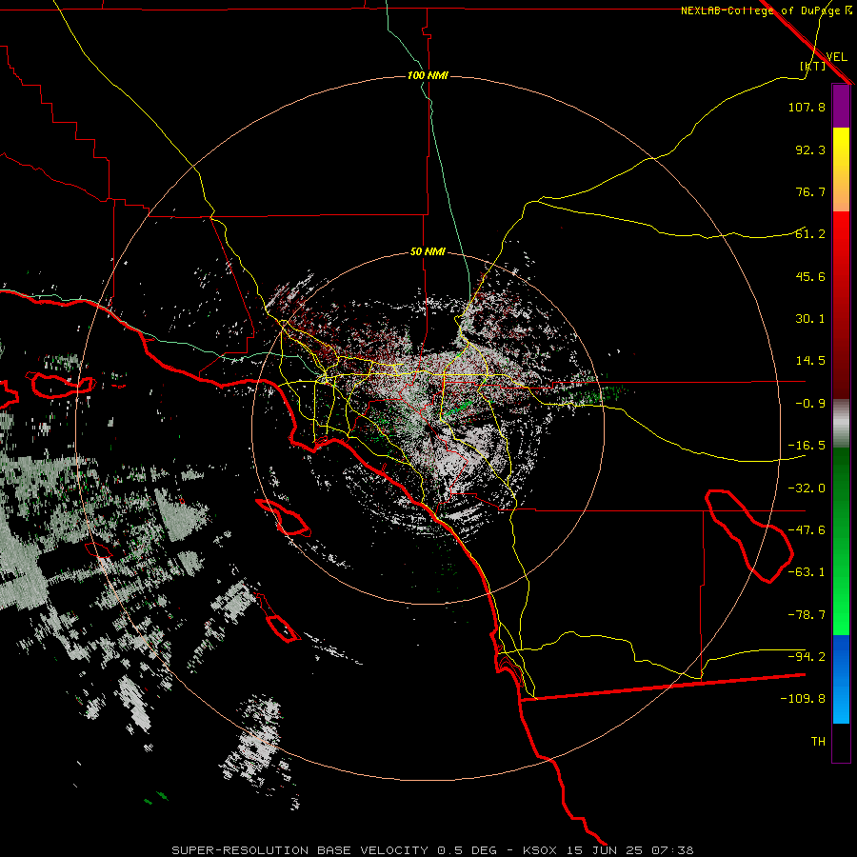This screenshot has height=857, width=857.
Task: Click the 14.5 legend value
Action: click(810, 361)
